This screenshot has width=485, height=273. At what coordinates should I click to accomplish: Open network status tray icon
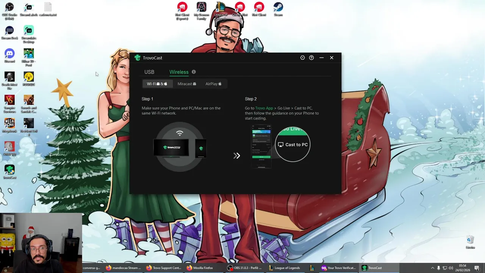pos(445,268)
